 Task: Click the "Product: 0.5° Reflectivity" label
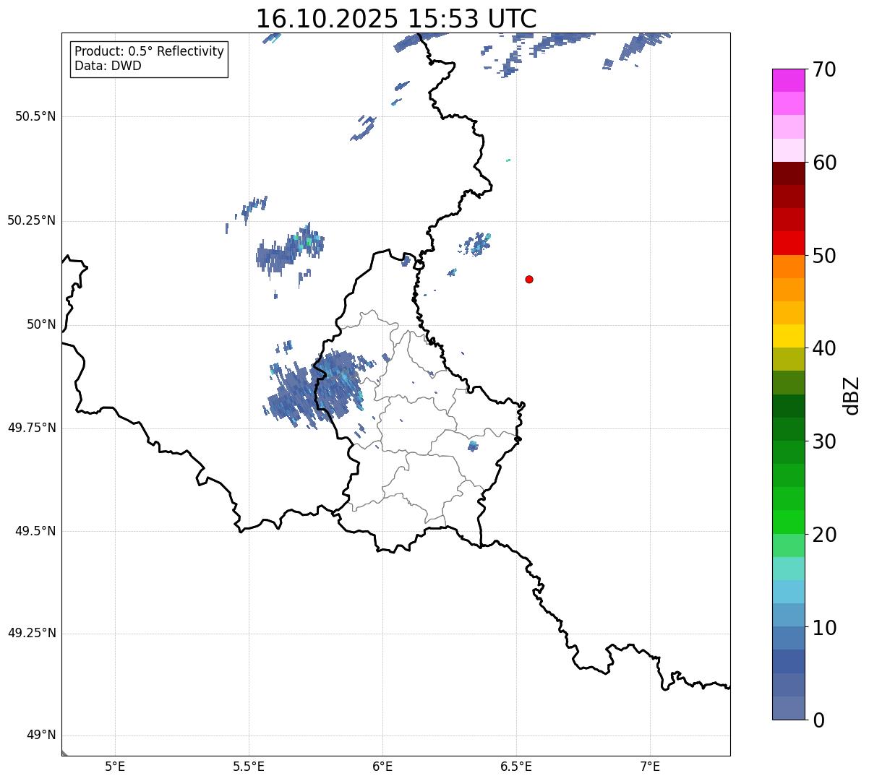pos(149,51)
